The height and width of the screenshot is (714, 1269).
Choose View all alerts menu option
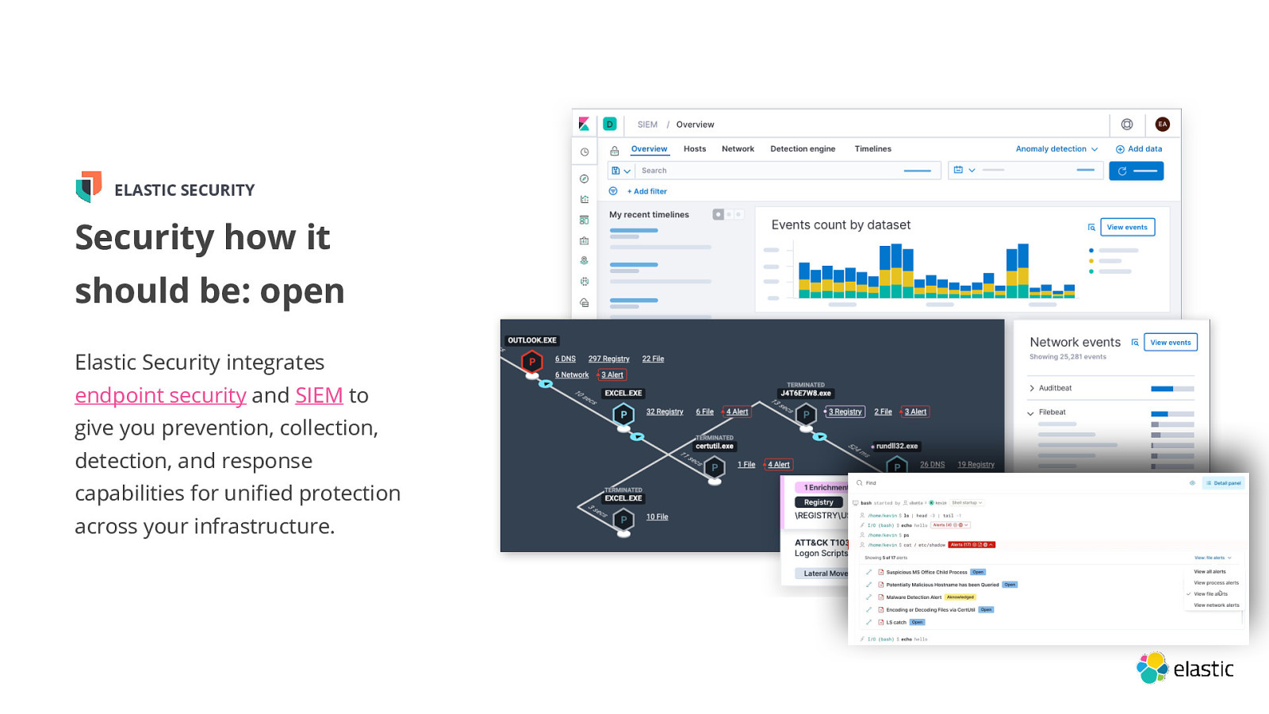(x=1210, y=571)
